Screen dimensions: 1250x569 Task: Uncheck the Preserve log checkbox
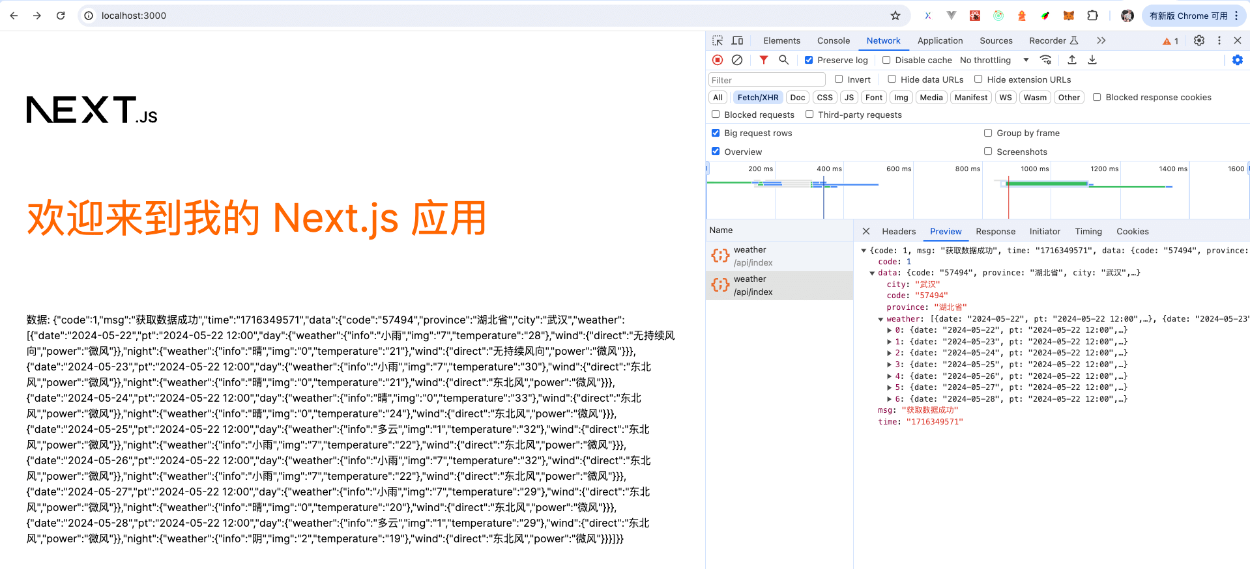coord(809,60)
